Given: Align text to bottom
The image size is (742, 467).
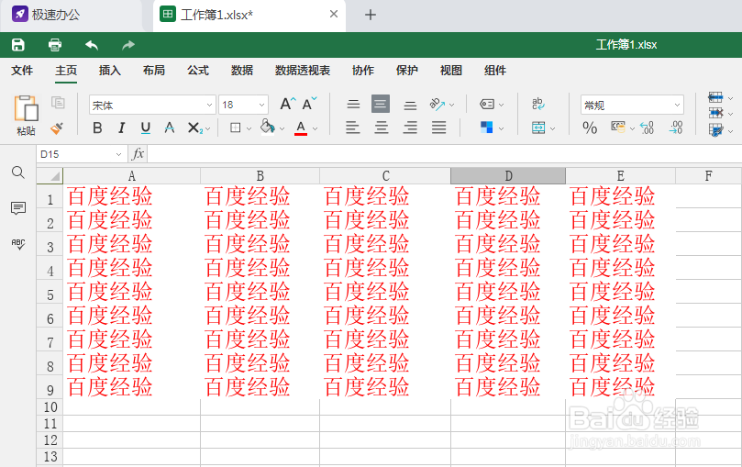Looking at the screenshot, I should [x=410, y=105].
